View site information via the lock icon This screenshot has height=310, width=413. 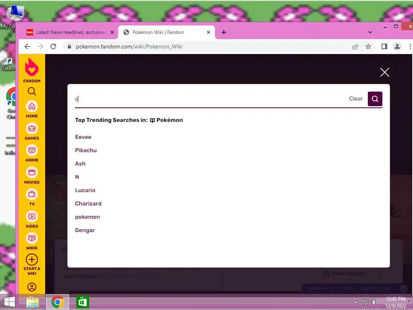69,46
